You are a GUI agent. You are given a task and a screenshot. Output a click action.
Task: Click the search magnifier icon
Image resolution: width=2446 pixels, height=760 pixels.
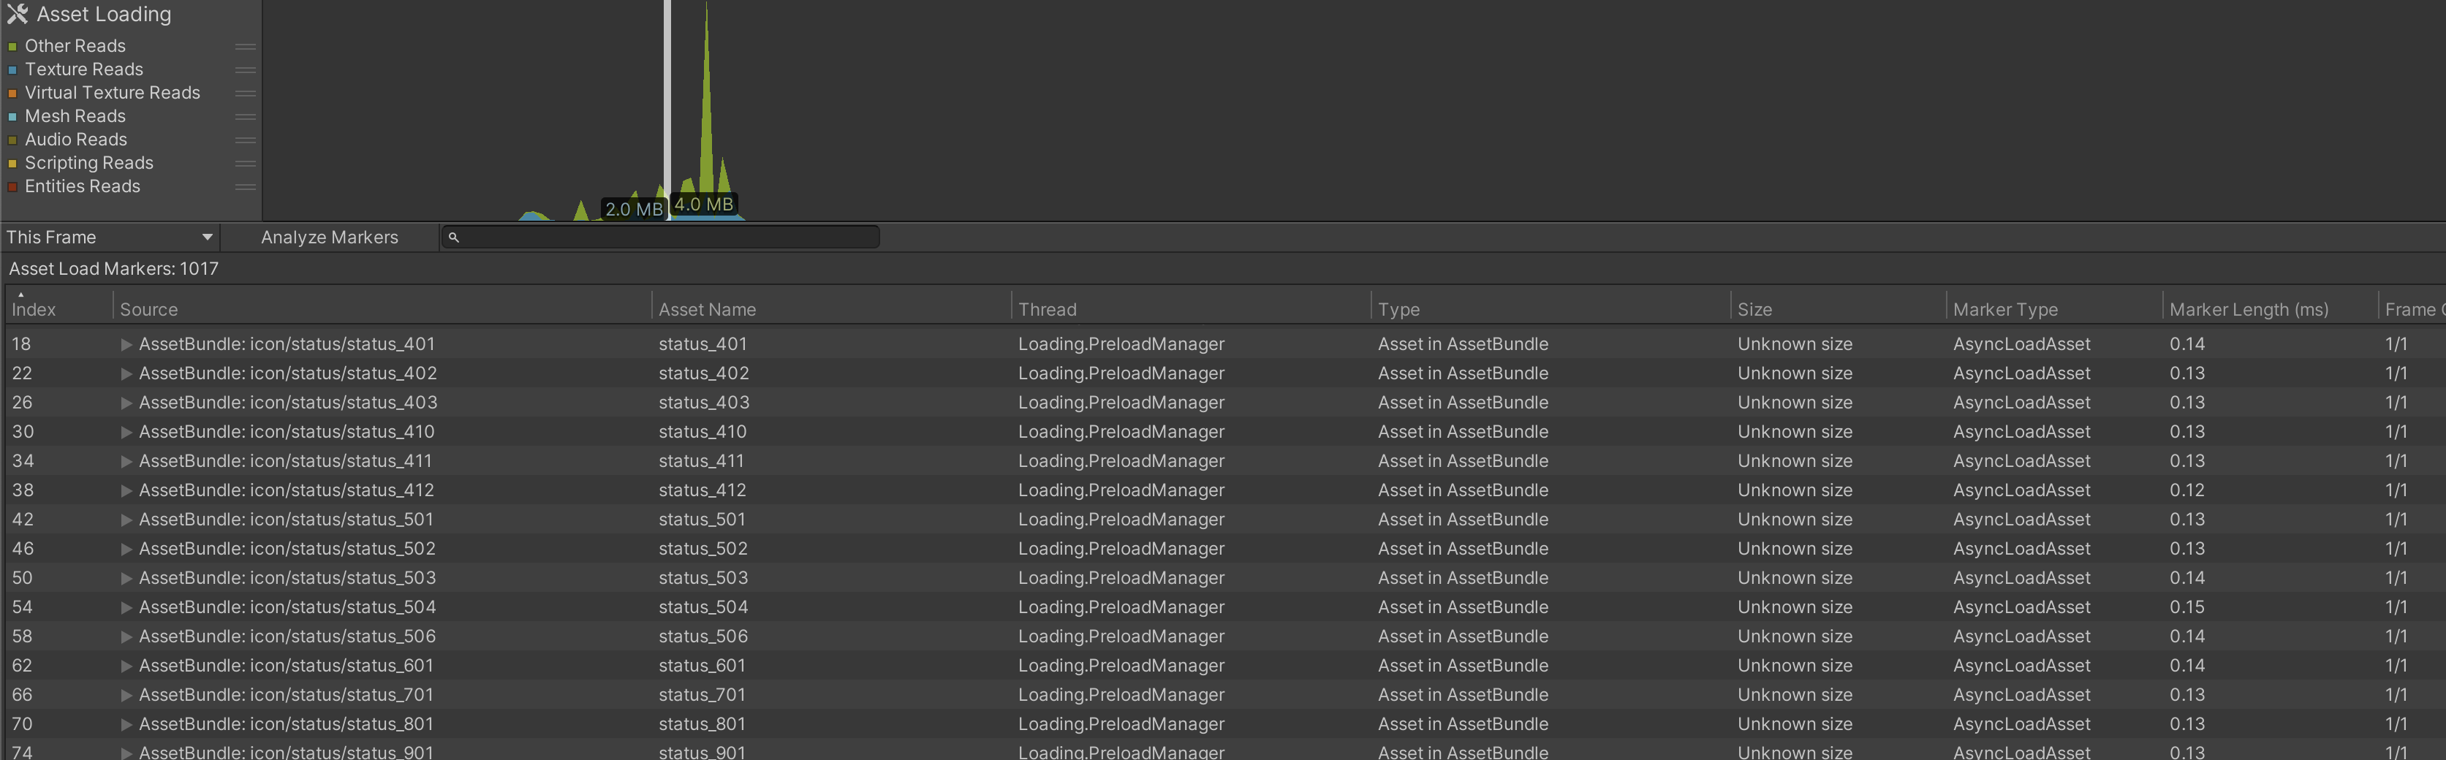point(454,237)
